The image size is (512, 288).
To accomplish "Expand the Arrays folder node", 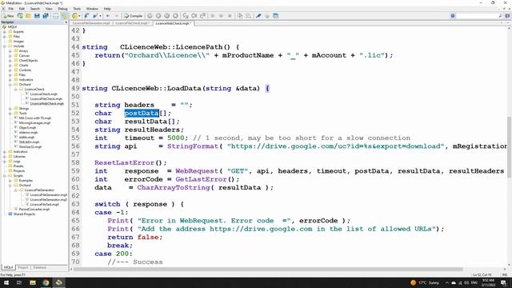I will [x=10, y=51].
